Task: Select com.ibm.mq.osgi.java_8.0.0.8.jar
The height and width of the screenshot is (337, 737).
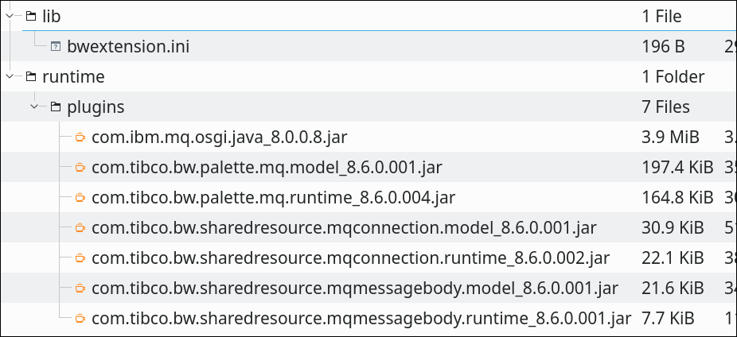Action: click(x=220, y=137)
